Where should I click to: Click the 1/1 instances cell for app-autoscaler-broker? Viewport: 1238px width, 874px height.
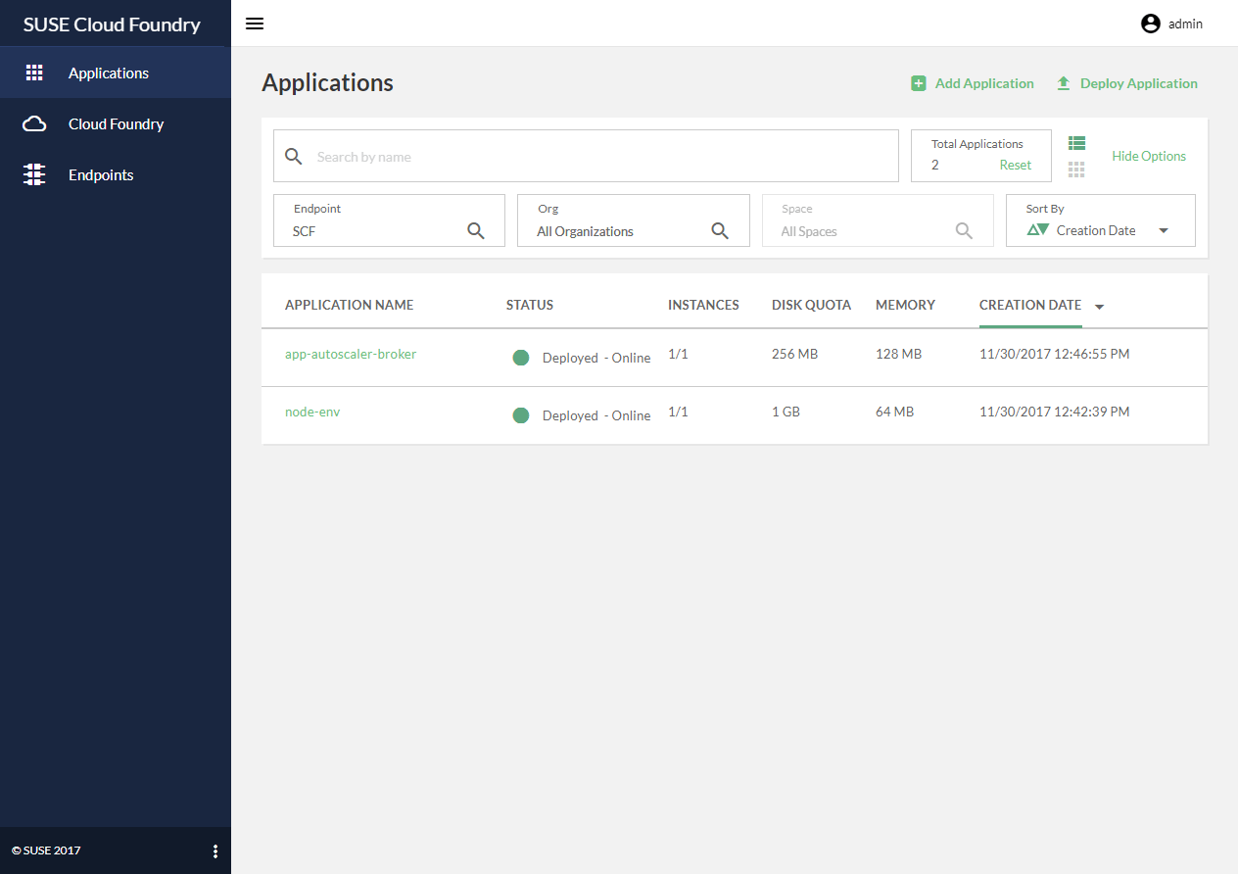point(678,354)
